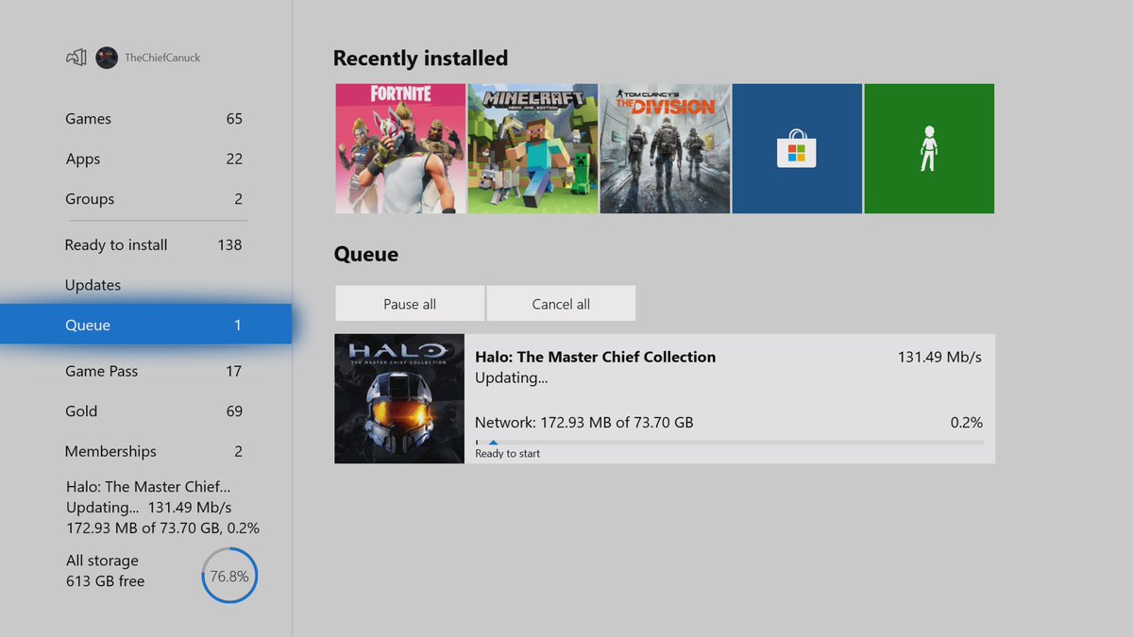Screen dimensions: 1133x637
Task: Launch Tom Clancy's The Division tile
Action: (665, 148)
